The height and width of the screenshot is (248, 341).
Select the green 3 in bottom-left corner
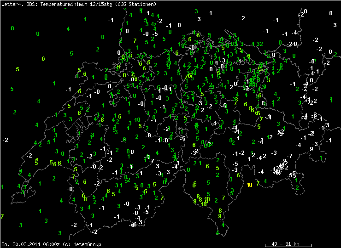[x=21, y=225]
